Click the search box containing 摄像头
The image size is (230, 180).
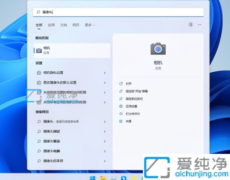(x=118, y=12)
